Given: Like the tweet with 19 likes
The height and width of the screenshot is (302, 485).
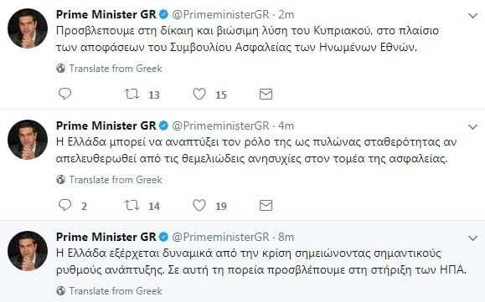Looking at the screenshot, I should coord(199,205).
